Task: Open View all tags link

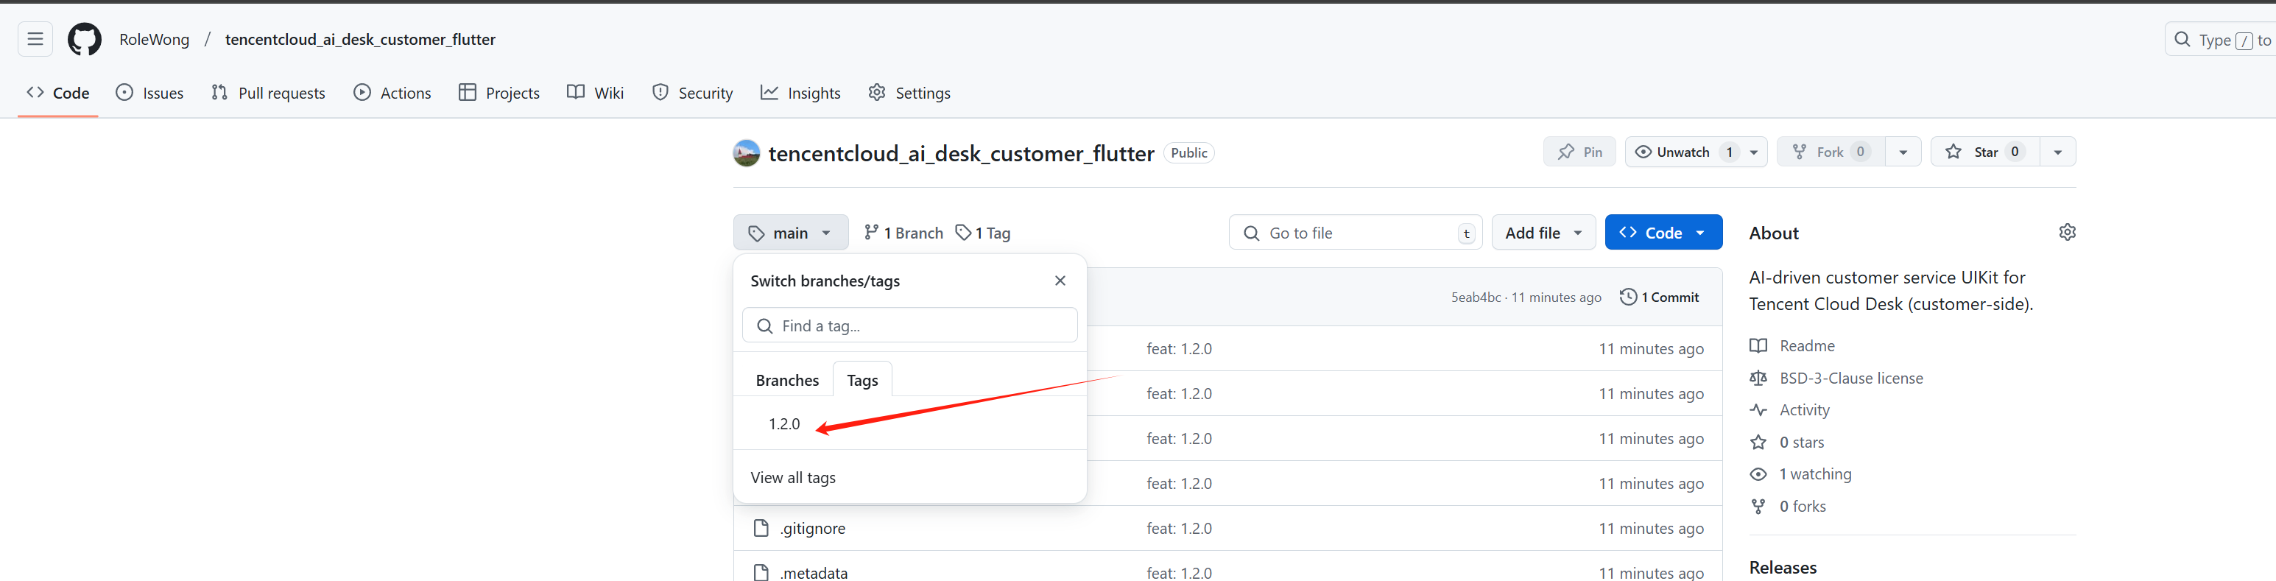Action: [x=792, y=478]
